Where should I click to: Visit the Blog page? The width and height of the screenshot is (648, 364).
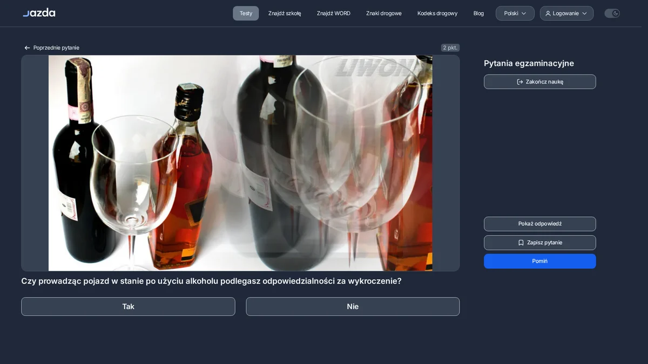point(478,13)
